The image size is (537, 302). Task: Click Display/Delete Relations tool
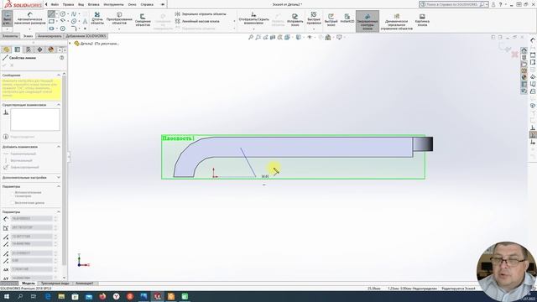coord(253,18)
